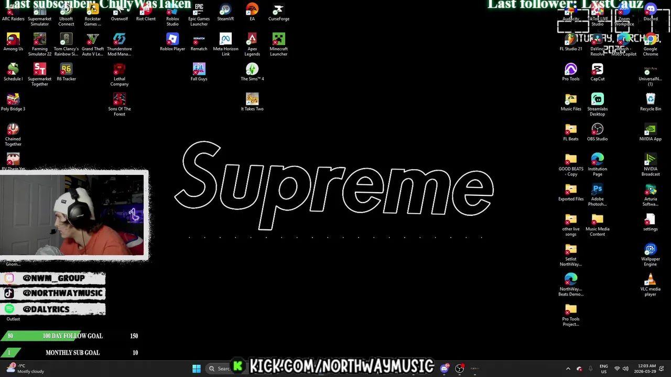Screen dimensions: 671x377
Task: Open the taskbar clock and date
Action: click(645, 369)
